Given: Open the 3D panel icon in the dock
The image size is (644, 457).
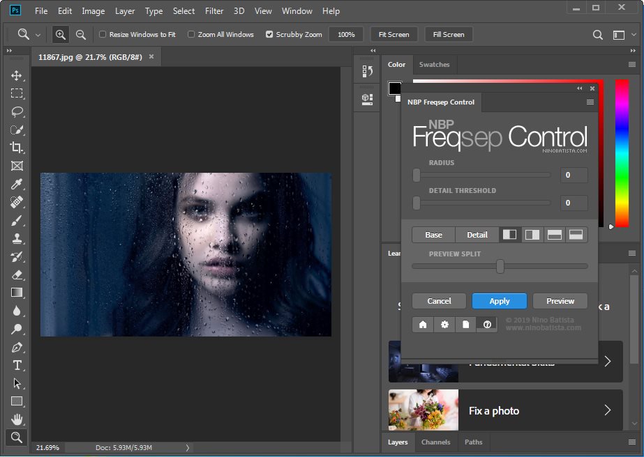Looking at the screenshot, I should pos(367,99).
